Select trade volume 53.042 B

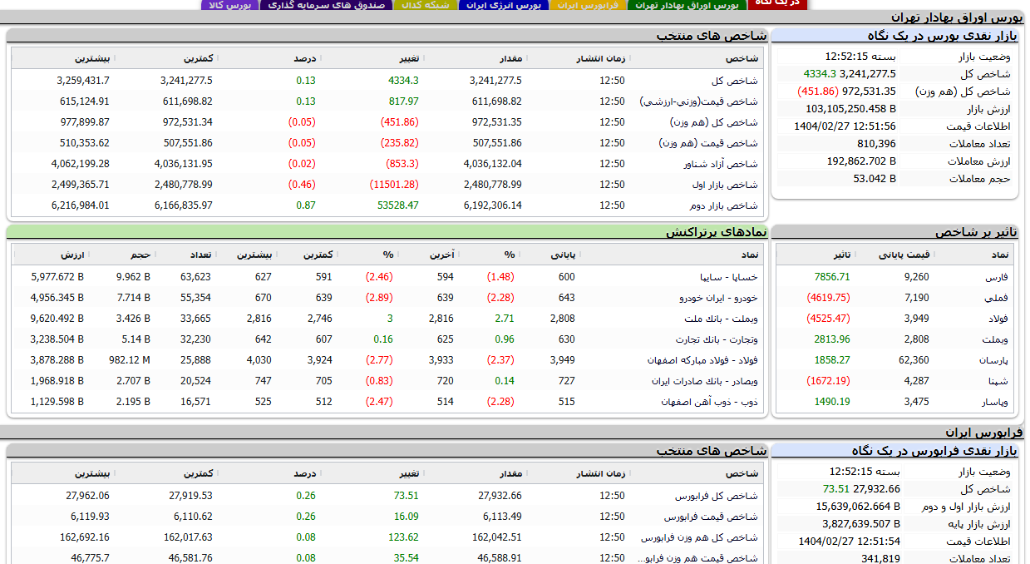875,179
